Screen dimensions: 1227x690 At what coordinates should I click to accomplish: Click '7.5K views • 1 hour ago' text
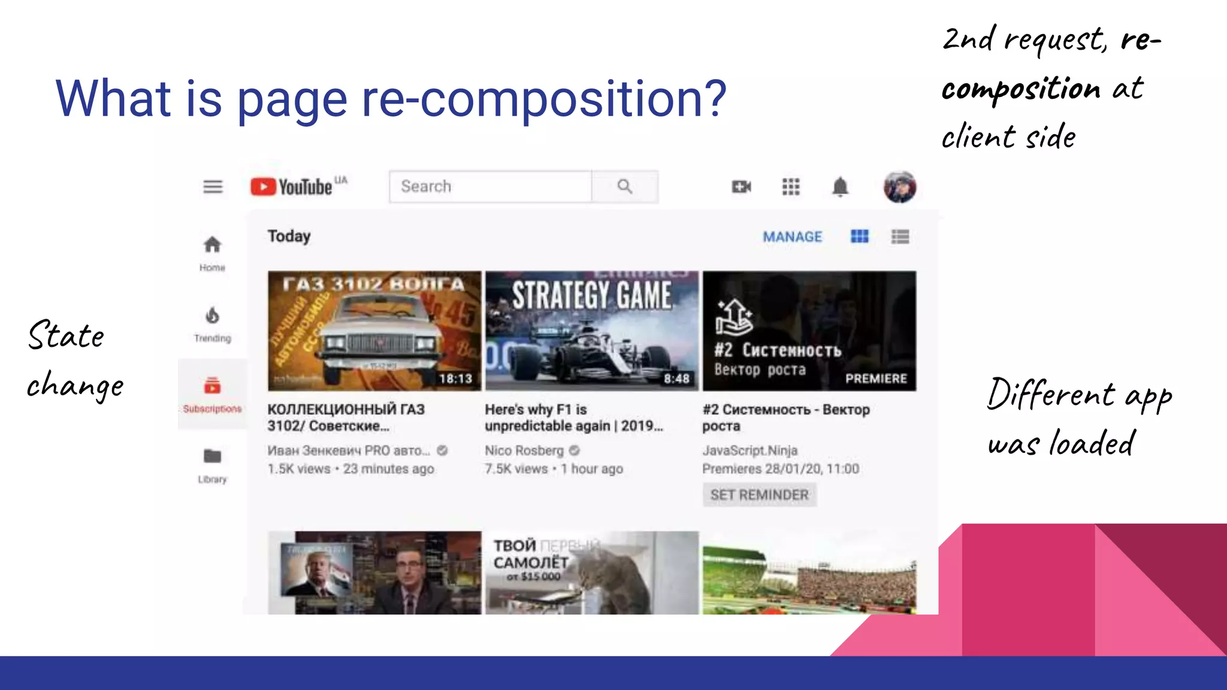point(554,468)
